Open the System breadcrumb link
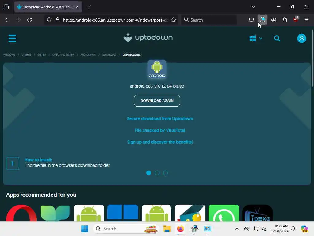The width and height of the screenshot is (314, 236). [x=42, y=55]
